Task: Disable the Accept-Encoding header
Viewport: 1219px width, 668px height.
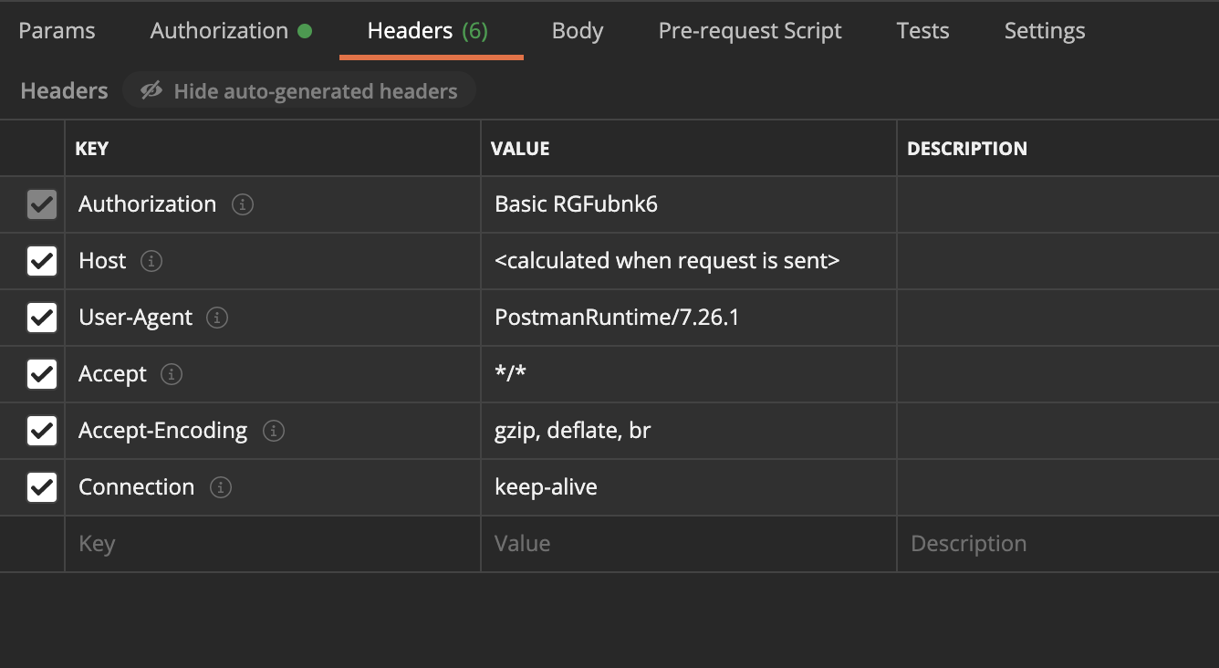Action: [41, 431]
